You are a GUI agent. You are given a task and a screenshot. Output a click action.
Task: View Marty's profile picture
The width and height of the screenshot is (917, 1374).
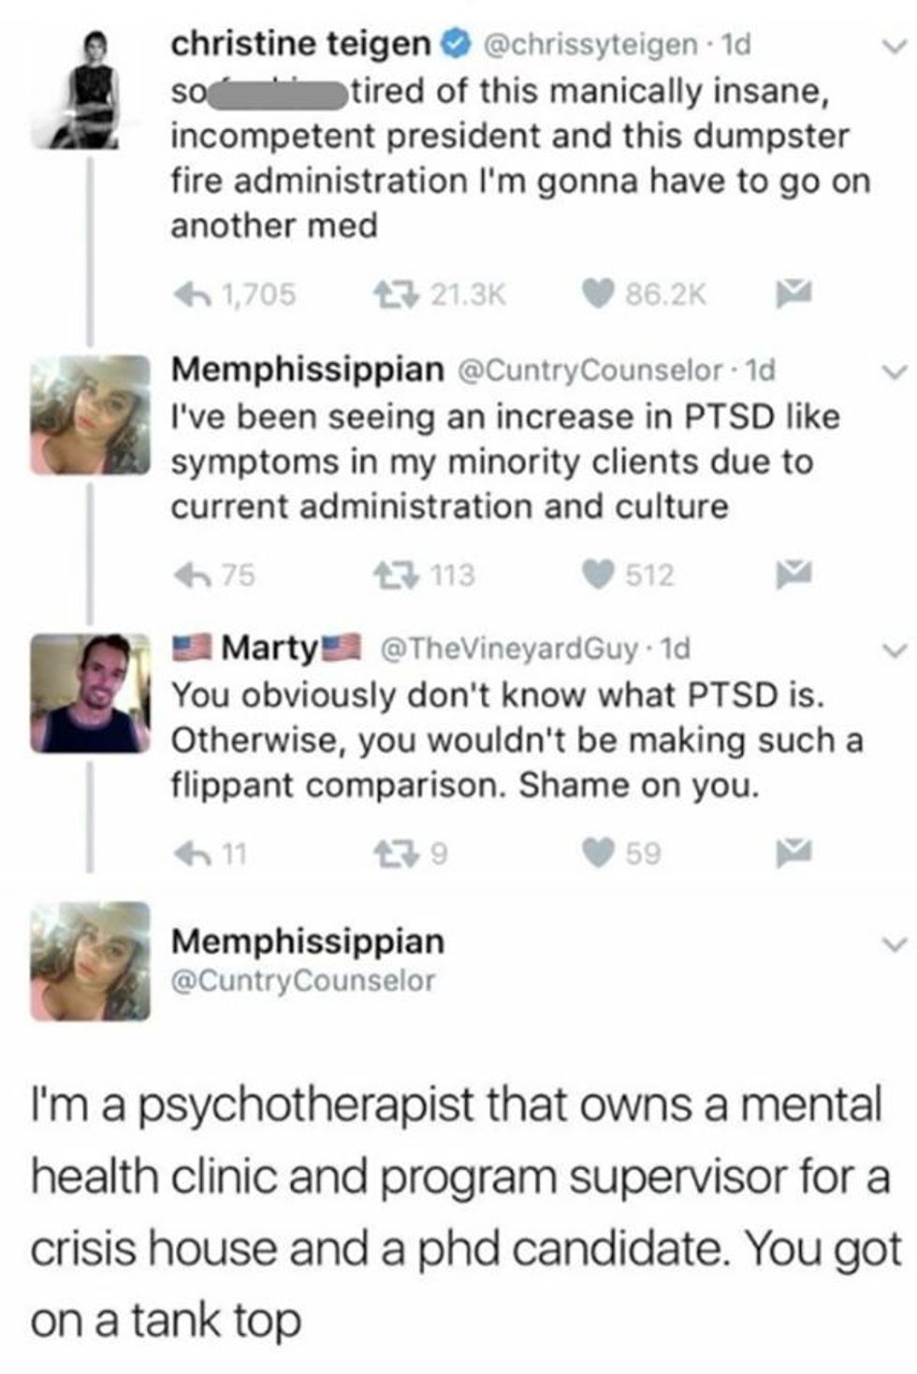point(90,694)
